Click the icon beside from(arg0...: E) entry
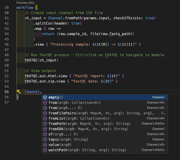Viewport: 180px width, 160px height. tap(45, 108)
